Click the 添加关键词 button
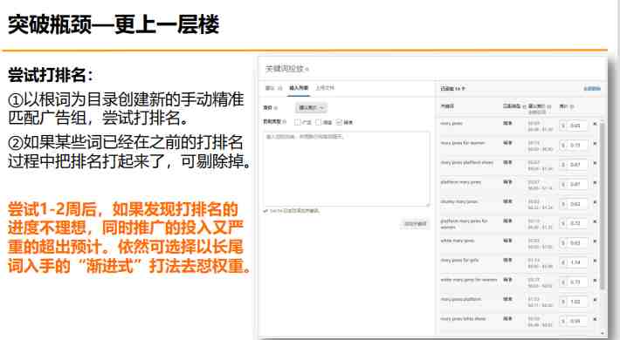This screenshot has width=620, height=340. click(x=415, y=223)
